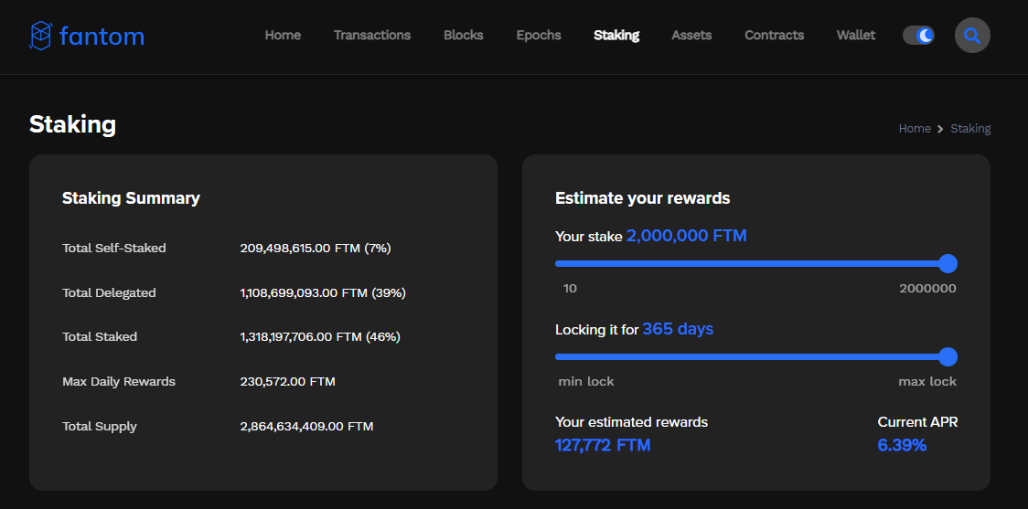
Task: Click the Your stake slider handle
Action: 948,264
